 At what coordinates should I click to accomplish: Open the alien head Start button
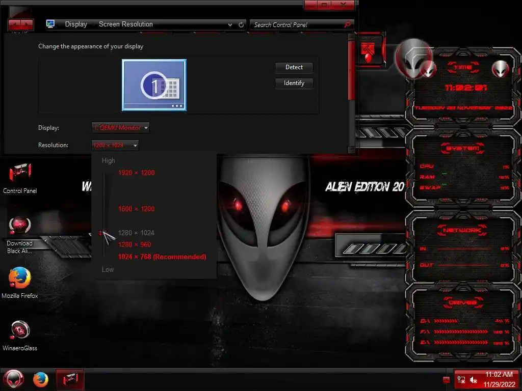click(14, 379)
